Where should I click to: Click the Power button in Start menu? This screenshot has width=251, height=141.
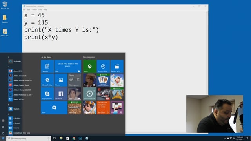[3, 133]
